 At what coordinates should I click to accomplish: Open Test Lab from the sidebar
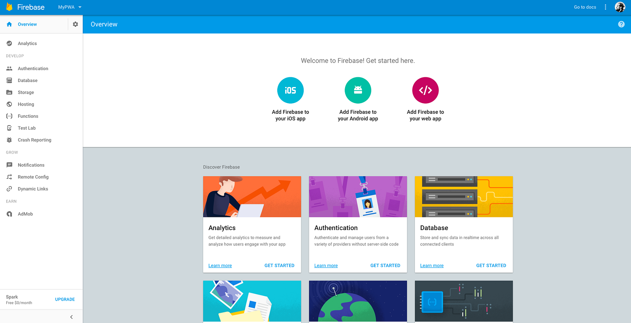tap(26, 128)
